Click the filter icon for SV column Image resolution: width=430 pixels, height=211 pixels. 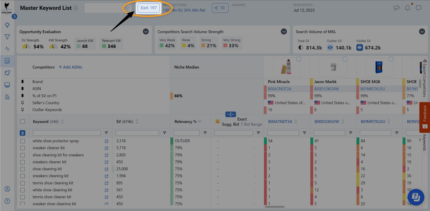[x=164, y=133]
